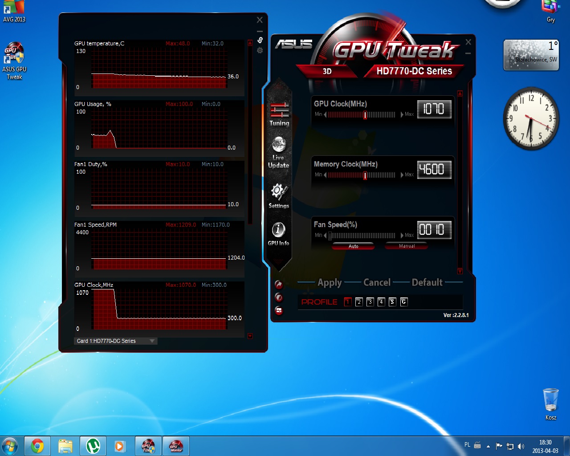Viewport: 570px width, 456px height.
Task: Show hidden tray icons arrow
Action: (x=488, y=446)
